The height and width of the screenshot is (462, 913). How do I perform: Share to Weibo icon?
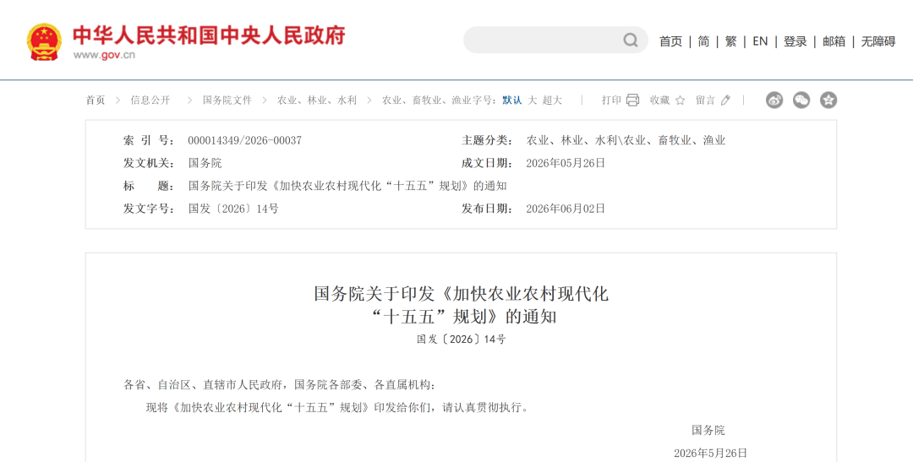pyautogui.click(x=774, y=100)
